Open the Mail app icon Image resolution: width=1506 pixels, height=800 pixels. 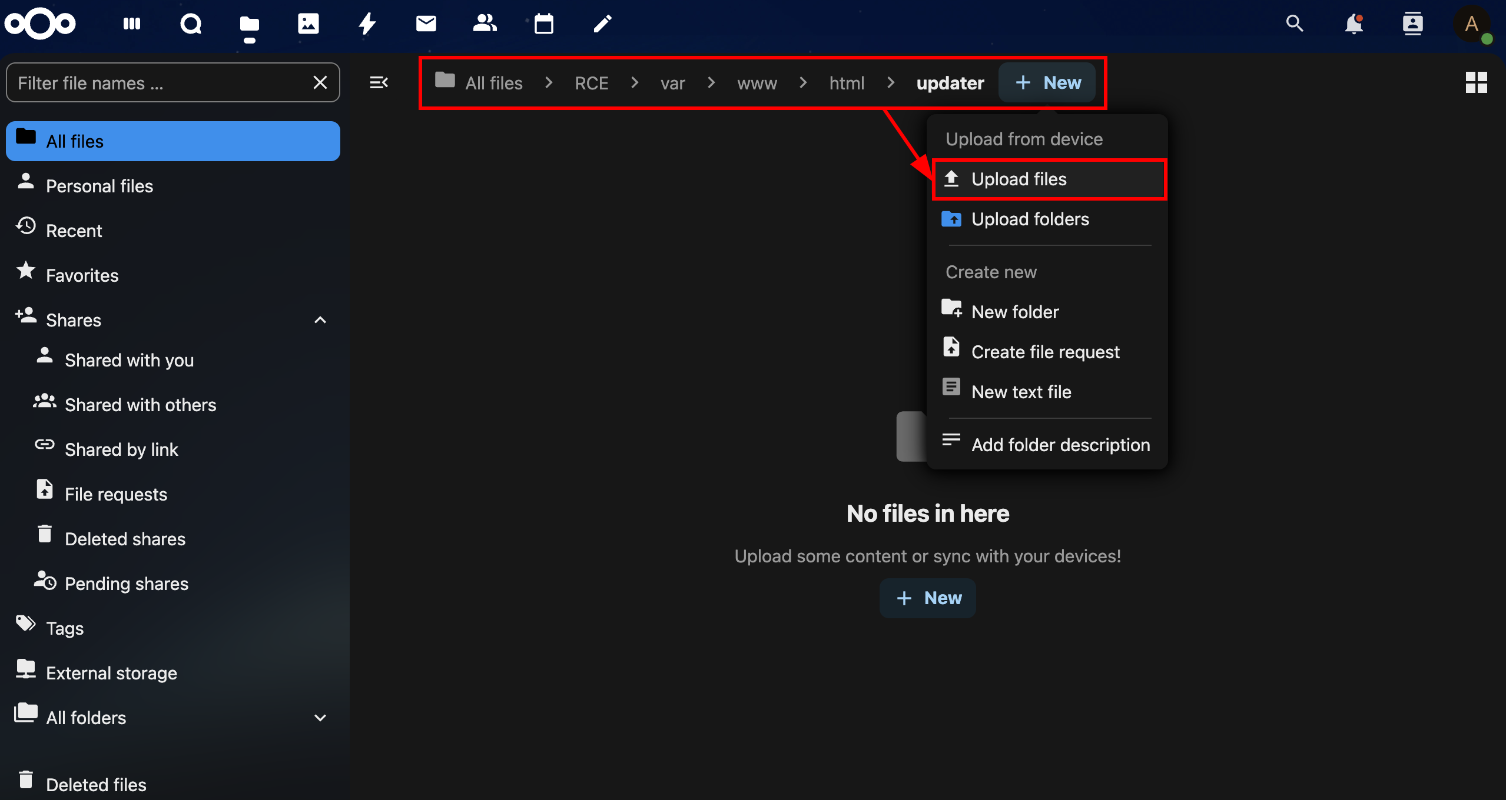(x=426, y=24)
